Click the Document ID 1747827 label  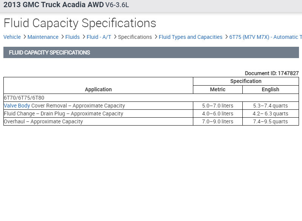[x=272, y=73]
